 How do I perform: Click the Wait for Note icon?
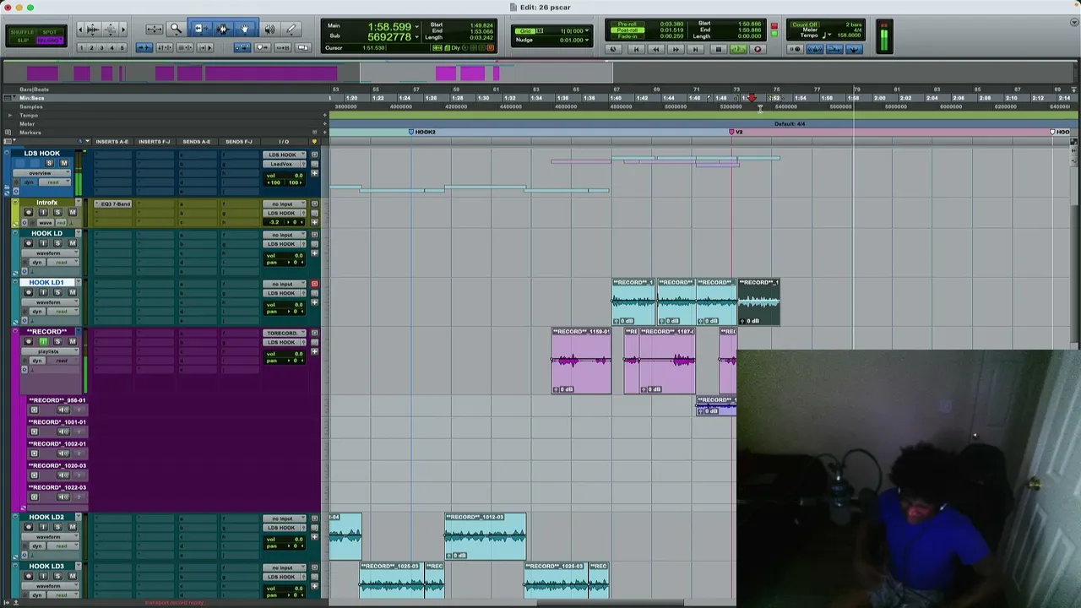tap(796, 49)
